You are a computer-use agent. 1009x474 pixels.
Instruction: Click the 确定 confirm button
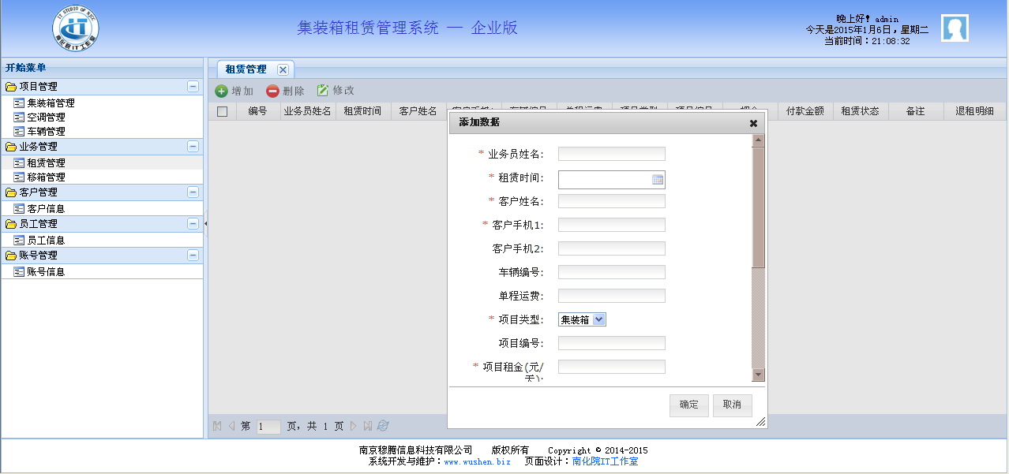point(688,405)
